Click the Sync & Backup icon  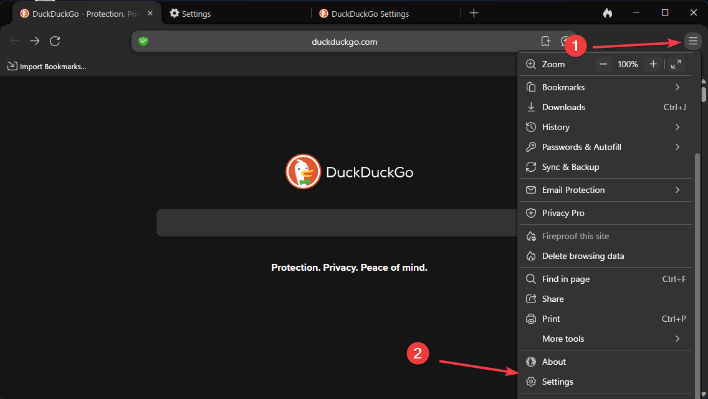[531, 167]
